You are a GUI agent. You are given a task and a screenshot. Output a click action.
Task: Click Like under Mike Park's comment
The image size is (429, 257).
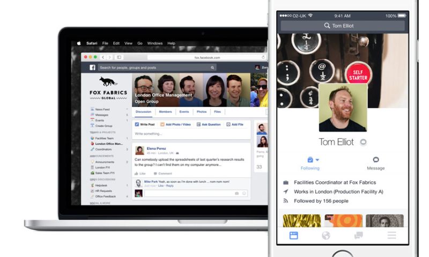[160, 186]
